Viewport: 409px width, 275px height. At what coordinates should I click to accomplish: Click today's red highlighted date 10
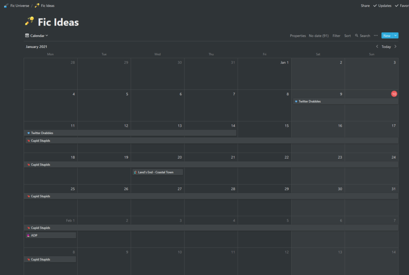(x=394, y=94)
